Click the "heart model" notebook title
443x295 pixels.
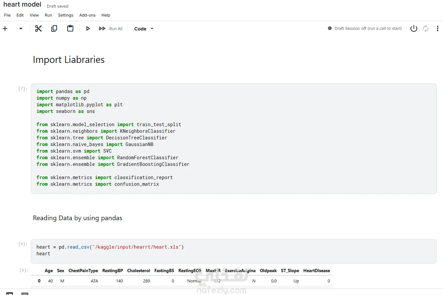[x=22, y=5]
